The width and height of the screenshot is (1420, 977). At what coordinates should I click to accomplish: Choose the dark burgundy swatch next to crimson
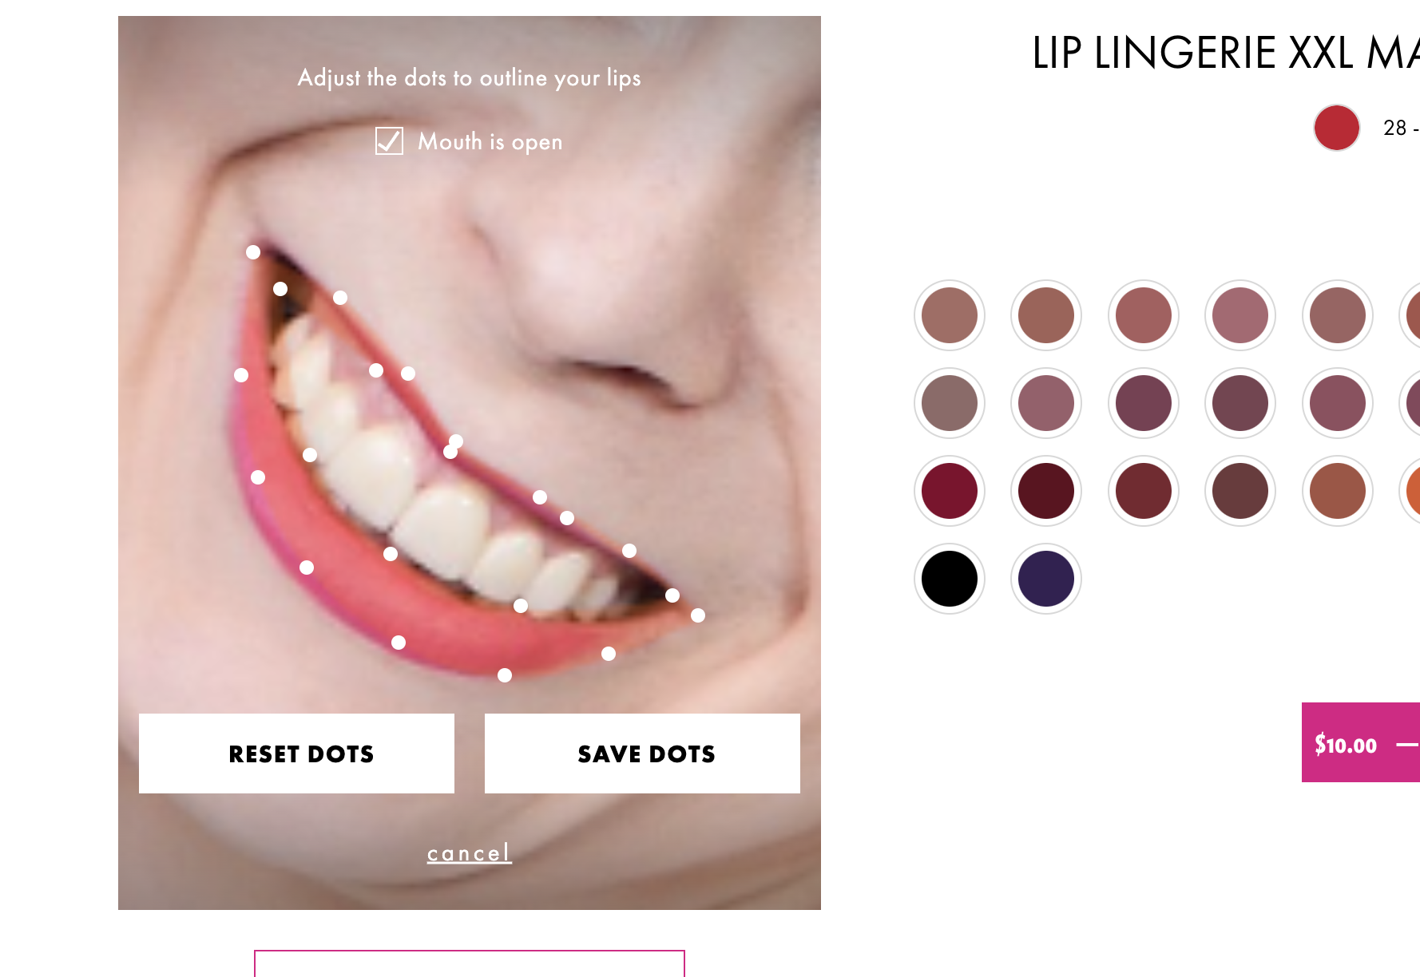pos(1046,491)
